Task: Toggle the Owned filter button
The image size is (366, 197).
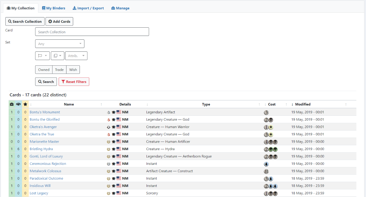Action: pyautogui.click(x=44, y=70)
